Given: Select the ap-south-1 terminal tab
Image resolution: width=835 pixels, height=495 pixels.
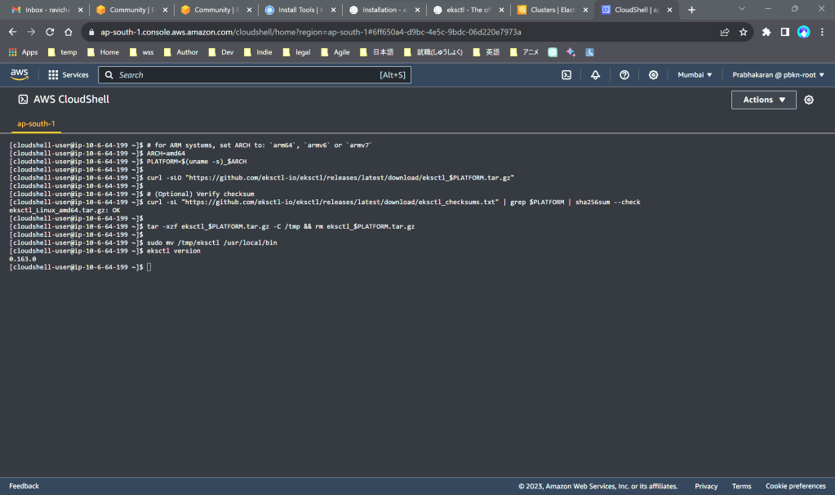Looking at the screenshot, I should 37,124.
